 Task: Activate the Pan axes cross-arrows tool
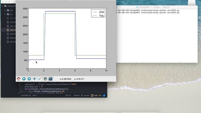pos(35,79)
